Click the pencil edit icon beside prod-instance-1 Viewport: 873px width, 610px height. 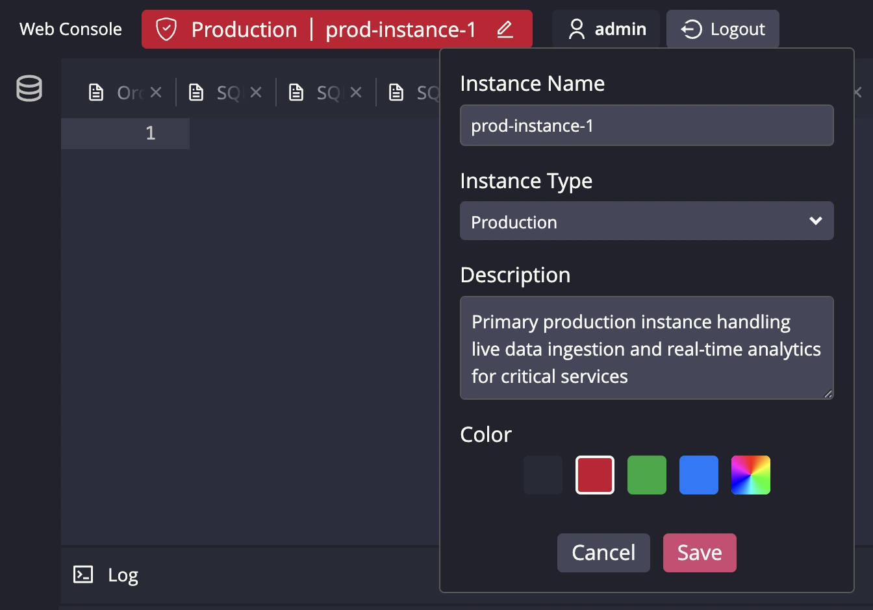click(x=505, y=29)
